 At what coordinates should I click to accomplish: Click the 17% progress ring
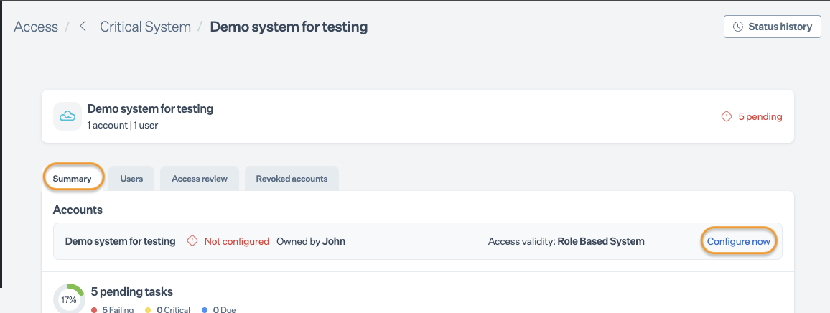(68, 299)
